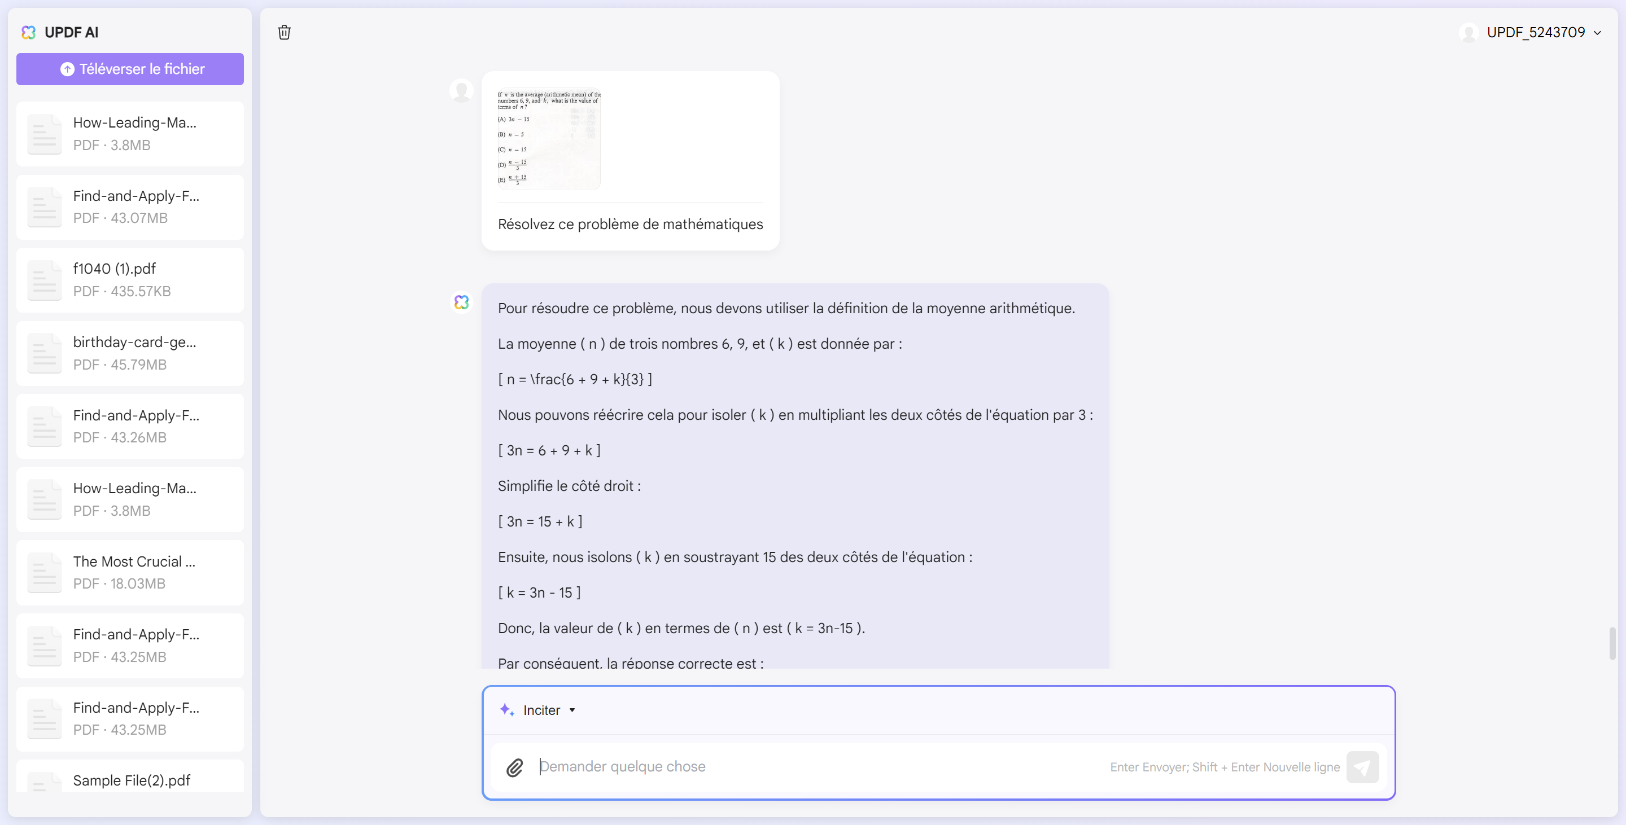
Task: Click the PDF · 18.03MB size label
Action: pyautogui.click(x=119, y=584)
